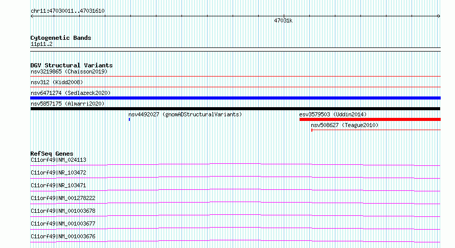Click the chr11:47030011..47031610 coordinate label
Screen dimensions: 455x248
click(x=67, y=11)
